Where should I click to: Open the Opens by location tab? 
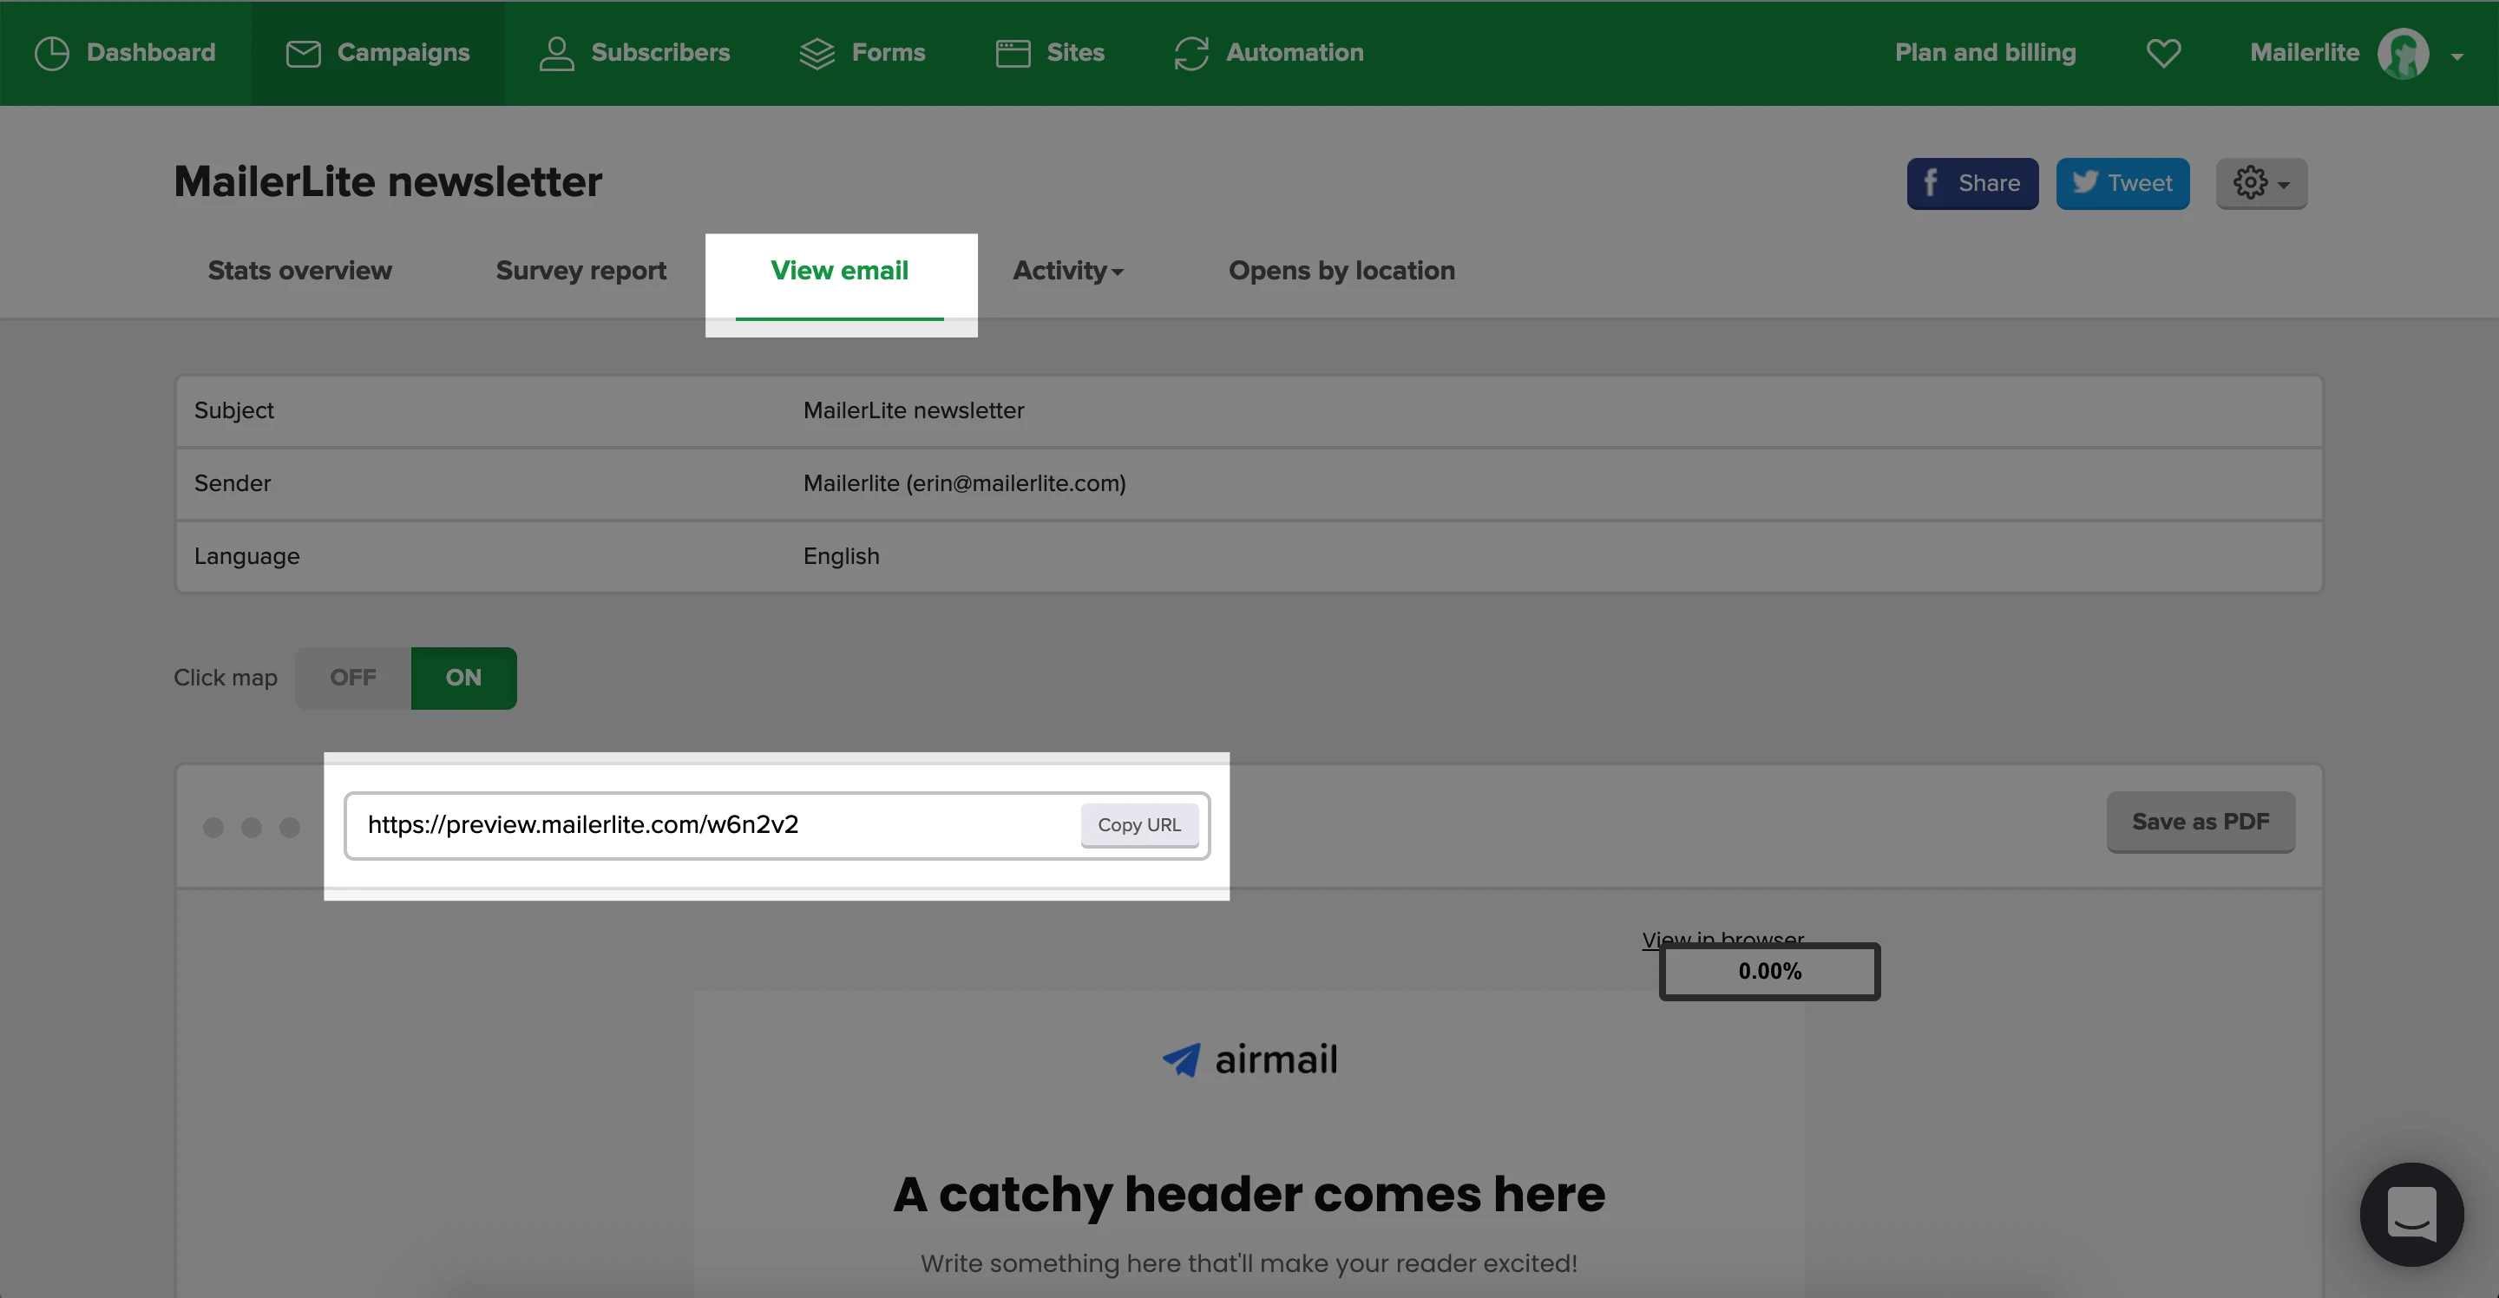(x=1341, y=271)
